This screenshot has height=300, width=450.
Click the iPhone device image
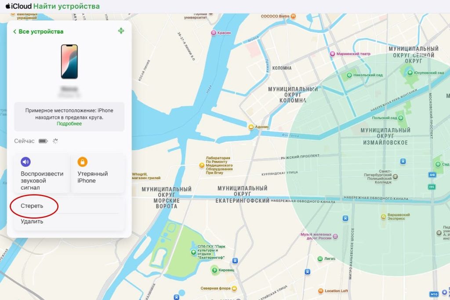pos(69,61)
